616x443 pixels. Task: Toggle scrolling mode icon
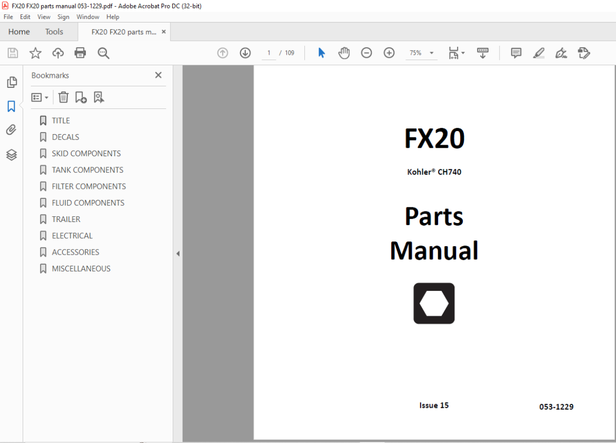pyautogui.click(x=483, y=53)
